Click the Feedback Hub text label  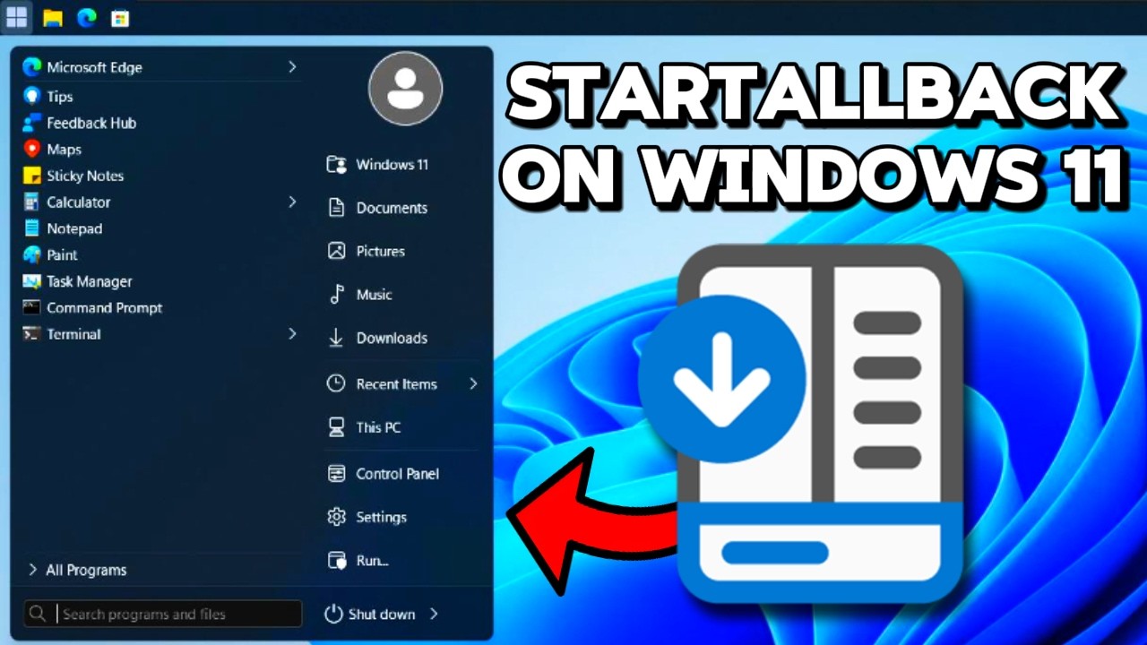point(91,123)
